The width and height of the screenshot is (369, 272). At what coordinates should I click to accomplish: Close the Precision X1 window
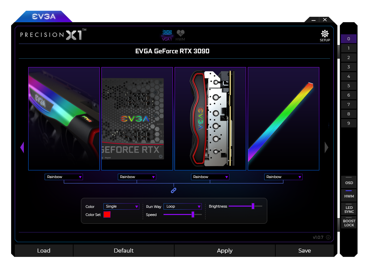tap(325, 20)
